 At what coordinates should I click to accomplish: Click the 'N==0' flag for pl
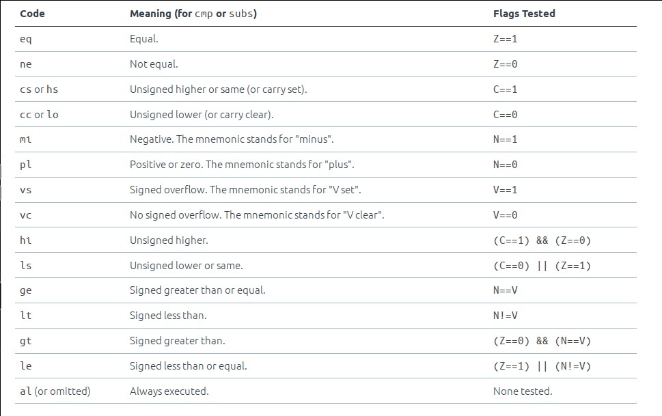pyautogui.click(x=505, y=165)
